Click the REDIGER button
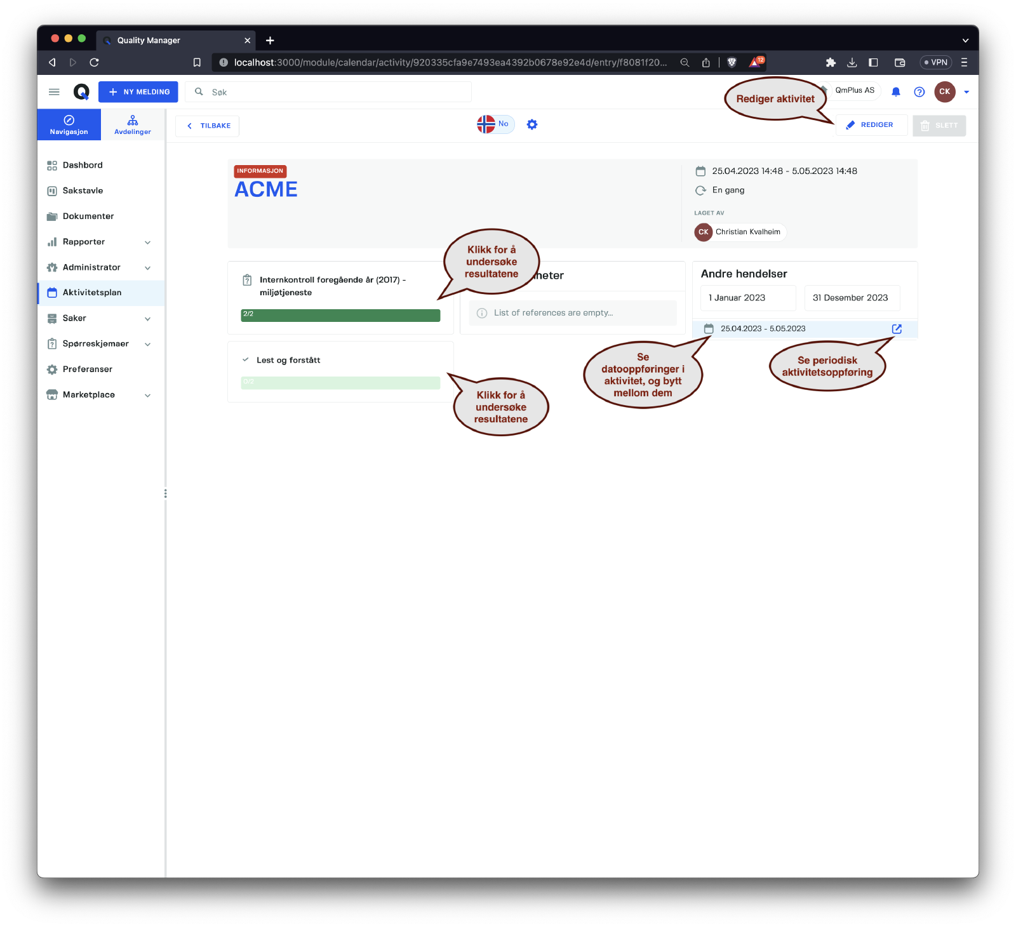Image resolution: width=1016 pixels, height=927 pixels. click(871, 125)
